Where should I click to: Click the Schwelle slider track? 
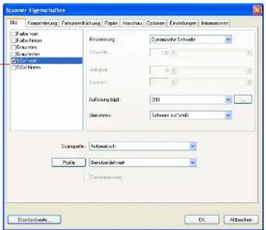pos(212,53)
